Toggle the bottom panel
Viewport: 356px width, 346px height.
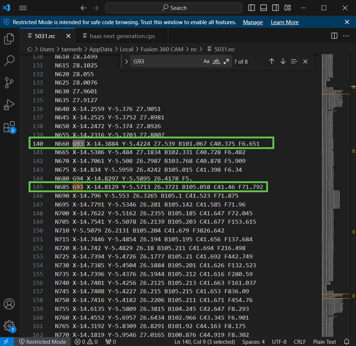click(x=264, y=8)
